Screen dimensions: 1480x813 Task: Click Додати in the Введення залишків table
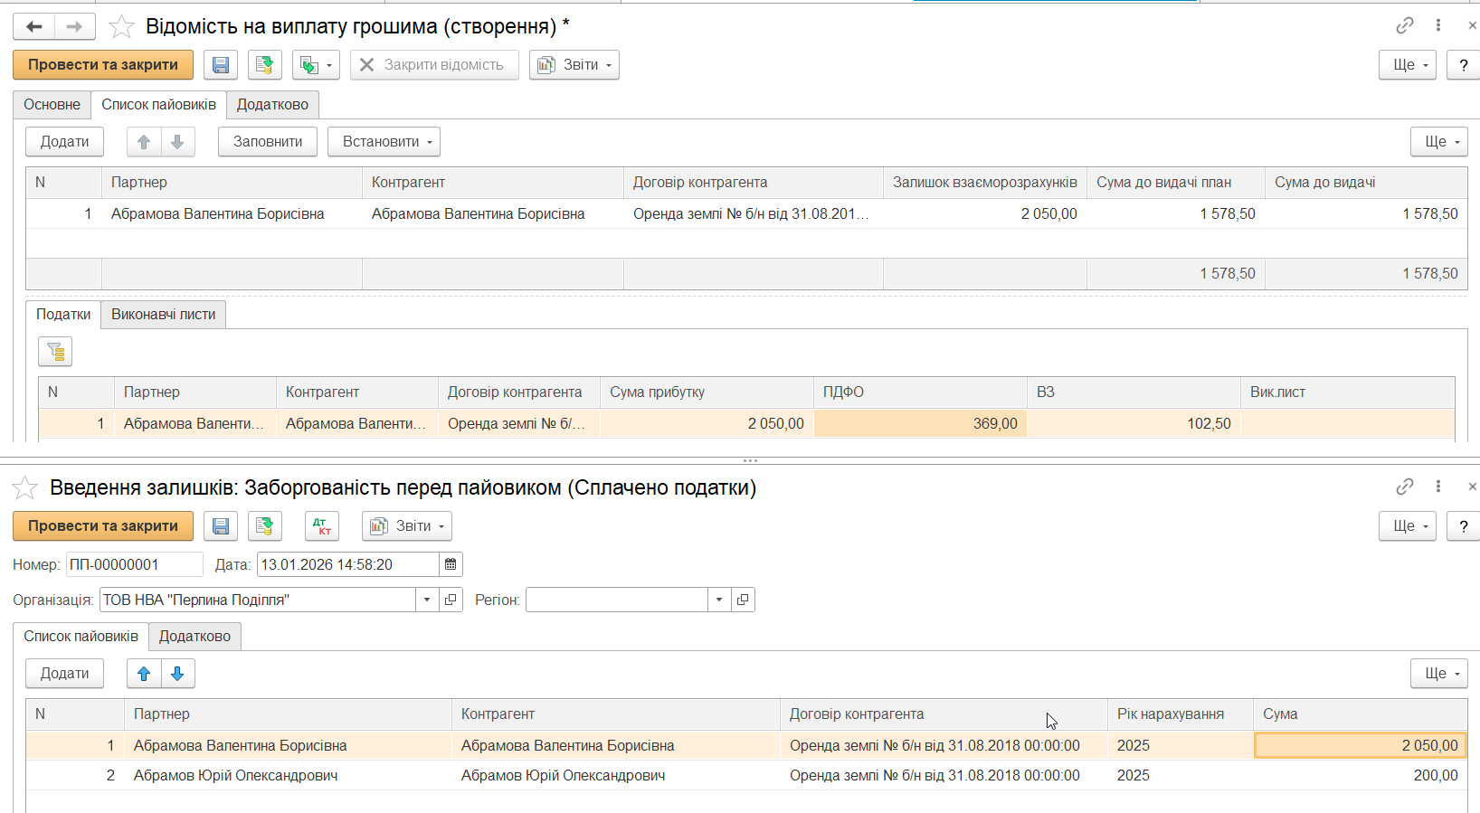pos(65,674)
